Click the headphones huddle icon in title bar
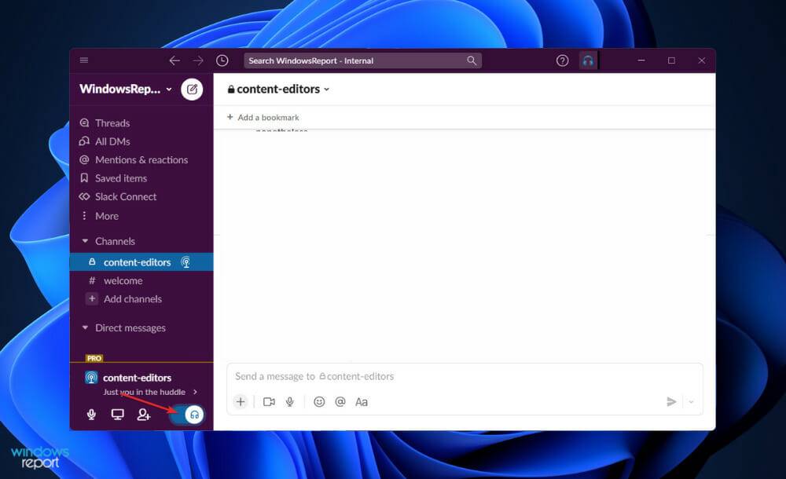Screen dimensions: 786x479 click(587, 60)
